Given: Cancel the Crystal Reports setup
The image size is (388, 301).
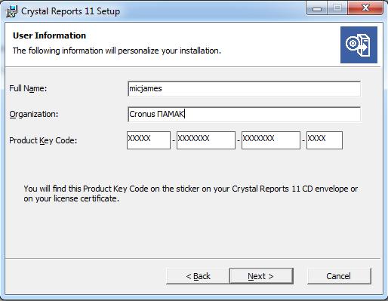Looking at the screenshot, I should (339, 276).
